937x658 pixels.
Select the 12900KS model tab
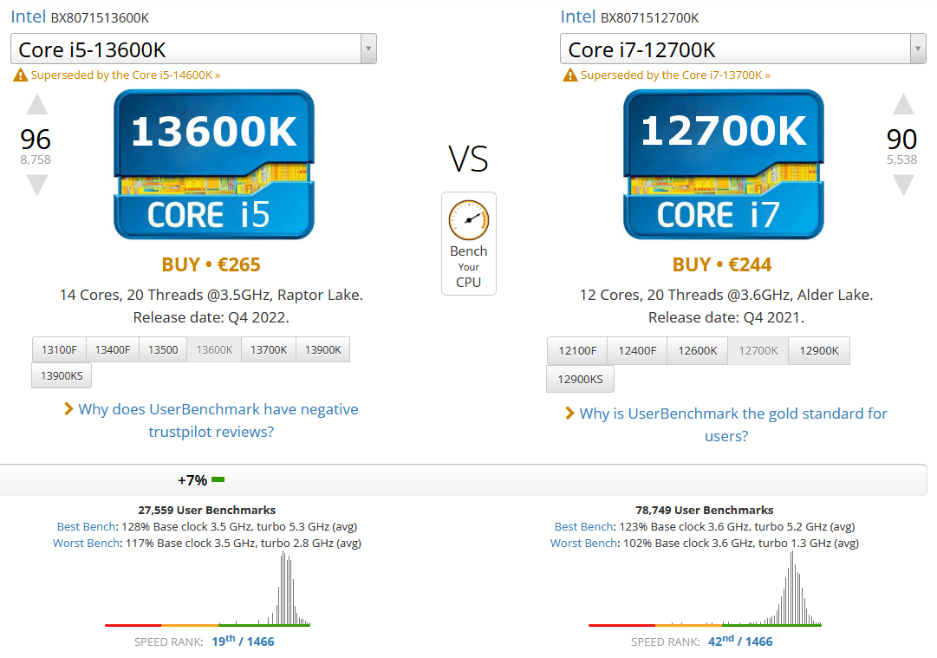[x=580, y=379]
